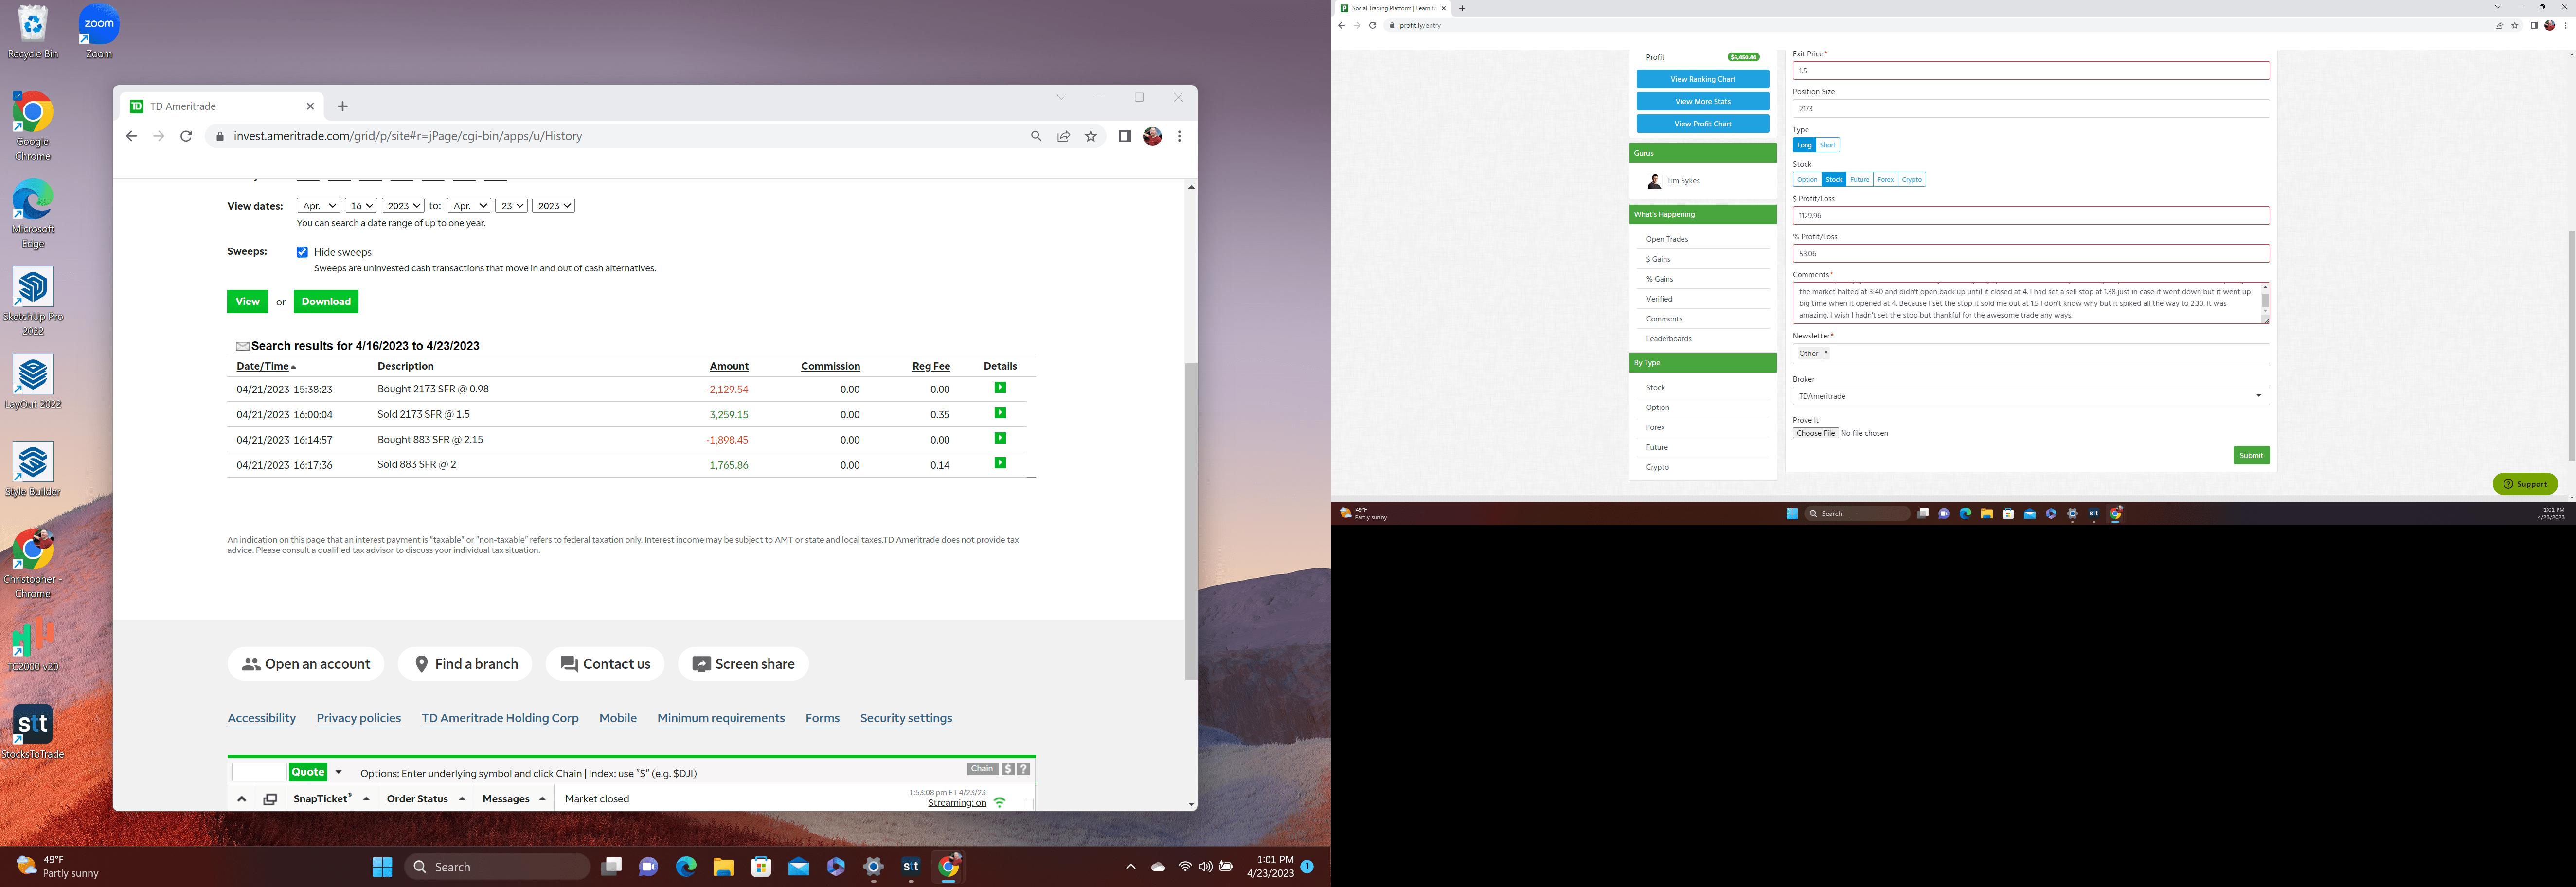Screen dimensions: 2576x887
Task: Expand the end day 23 dropdown
Action: tap(511, 206)
